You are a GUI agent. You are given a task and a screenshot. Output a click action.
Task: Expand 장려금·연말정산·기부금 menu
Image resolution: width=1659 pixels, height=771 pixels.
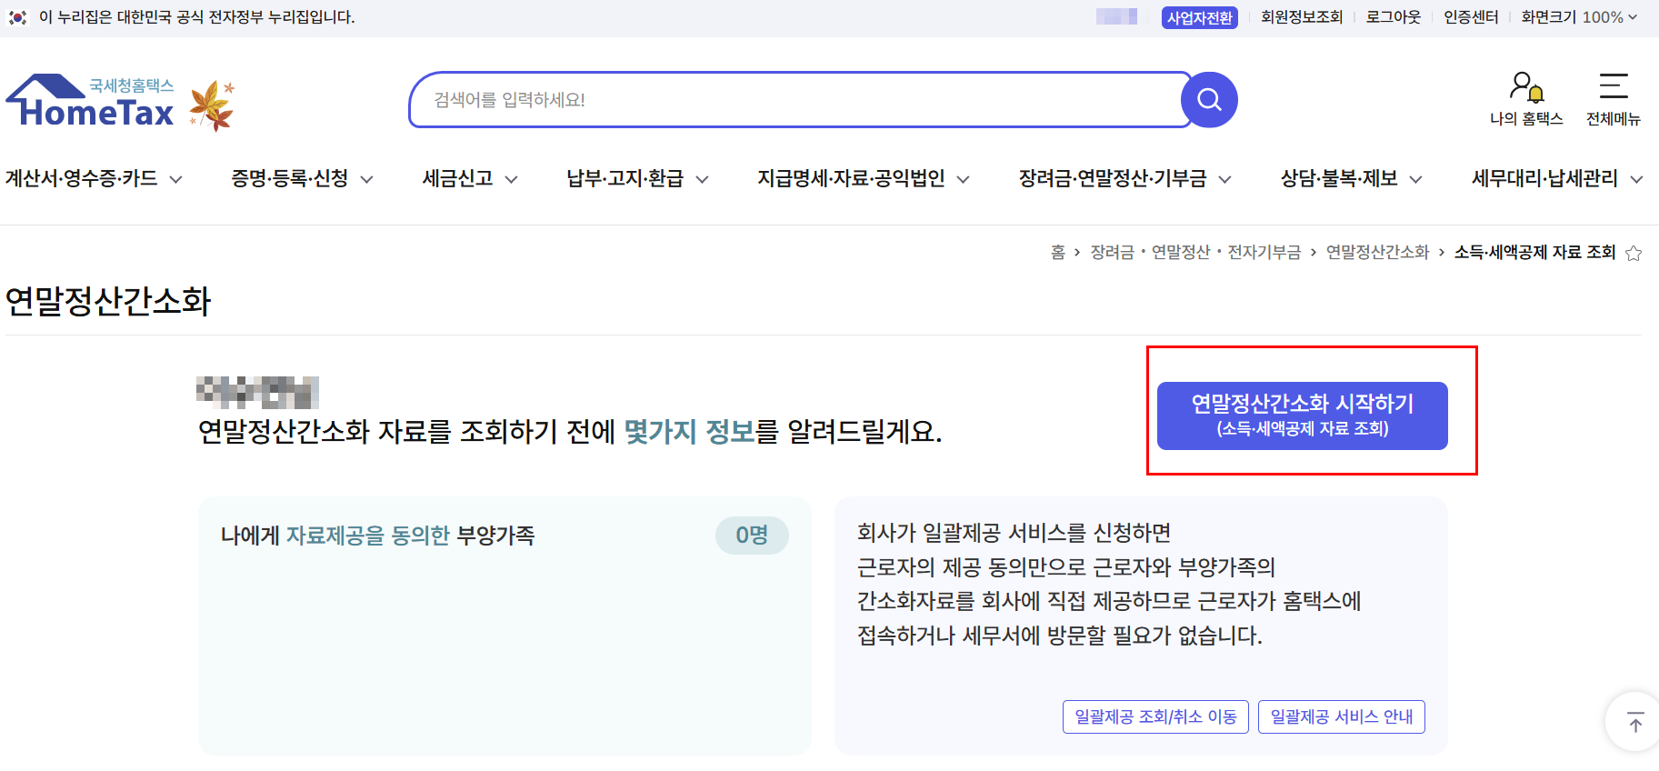click(1125, 179)
